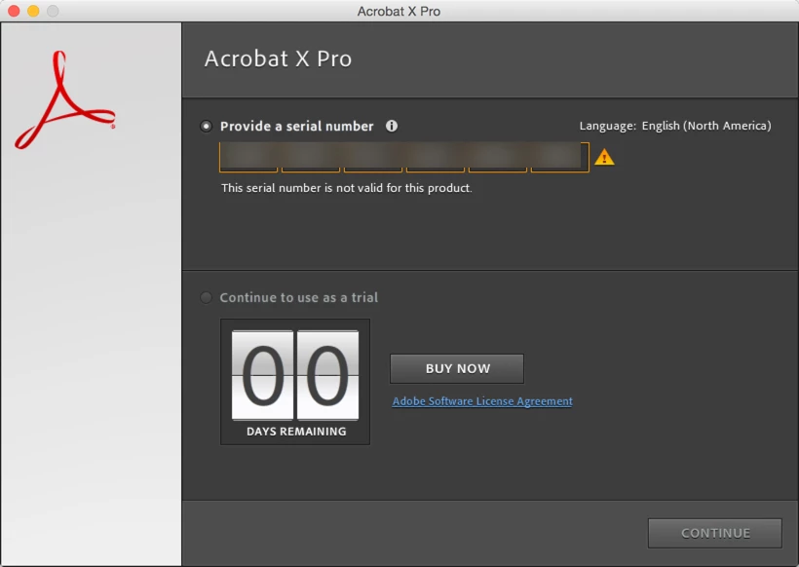799x567 pixels.
Task: Click the red Adobe Acrobat logo
Action: [x=65, y=99]
